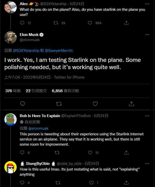
Task: Like Bob's reply with 51 likes
Action: coord(90,153)
